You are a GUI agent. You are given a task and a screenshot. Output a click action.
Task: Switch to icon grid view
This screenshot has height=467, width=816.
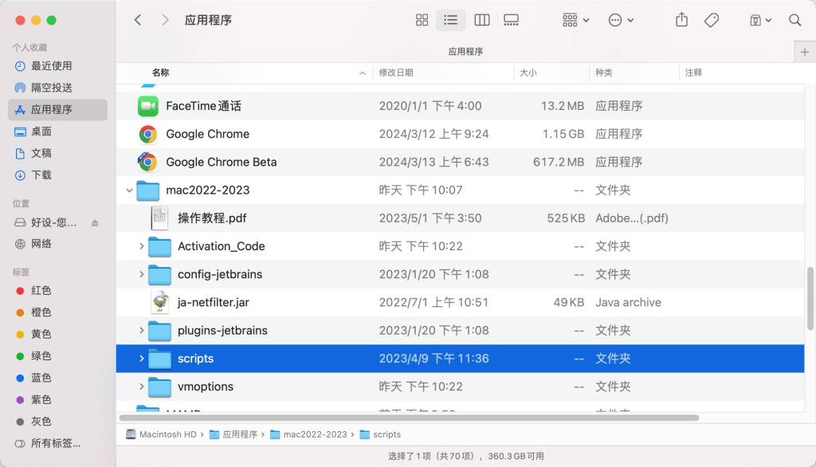pyautogui.click(x=422, y=20)
